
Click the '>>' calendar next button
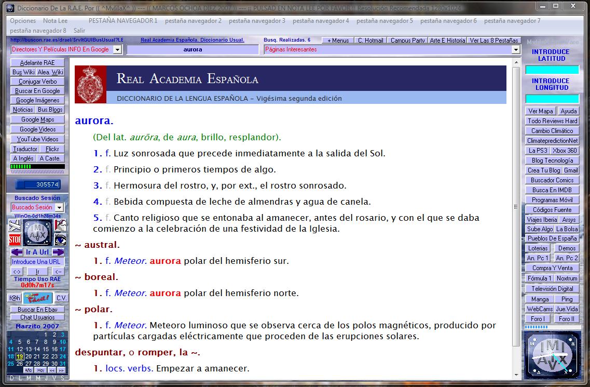61,370
